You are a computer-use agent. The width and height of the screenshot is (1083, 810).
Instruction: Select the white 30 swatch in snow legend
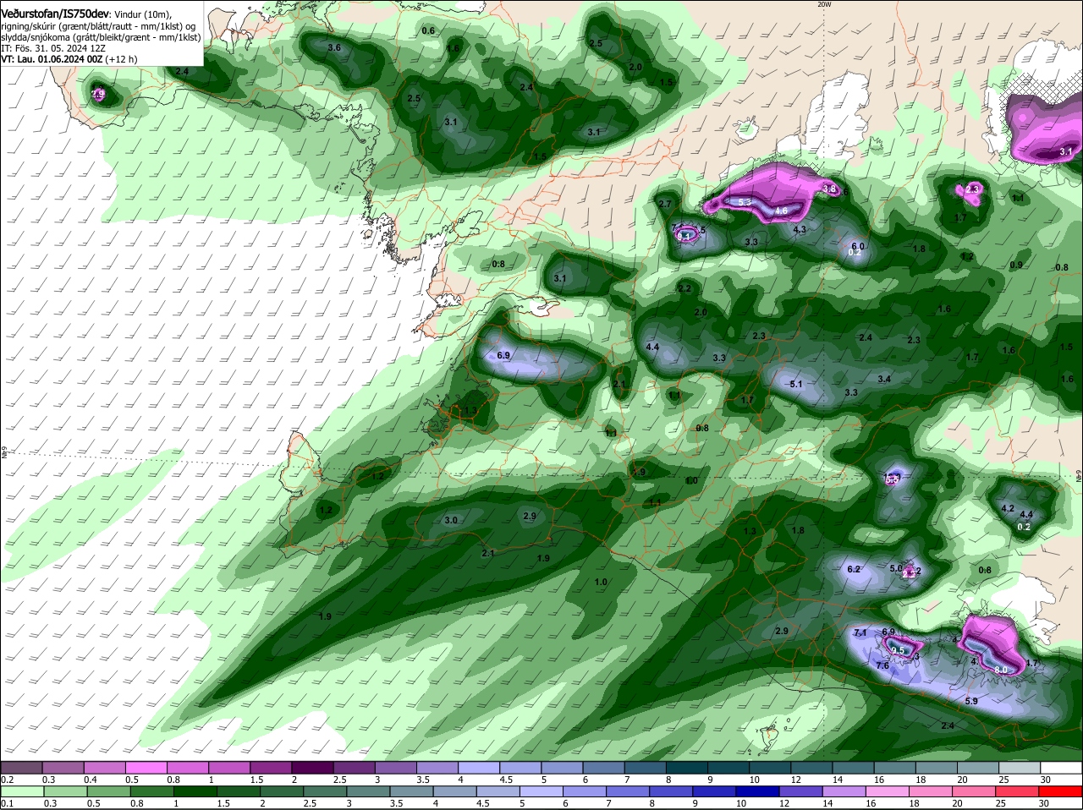tap(1061, 768)
